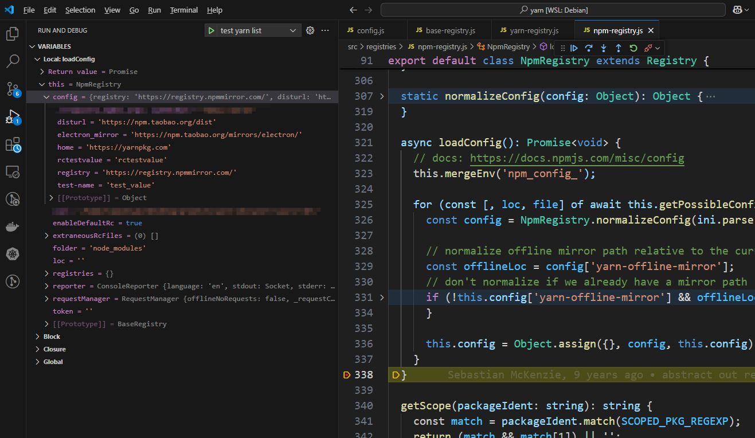Collapse the config variable row
This screenshot has width=755, height=438.
[183, 97]
